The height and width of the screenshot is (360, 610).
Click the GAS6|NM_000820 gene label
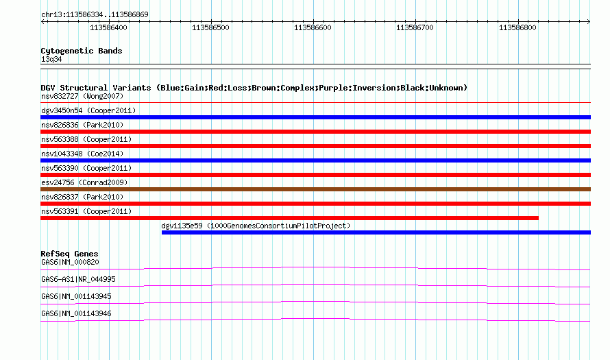pyautogui.click(x=70, y=263)
